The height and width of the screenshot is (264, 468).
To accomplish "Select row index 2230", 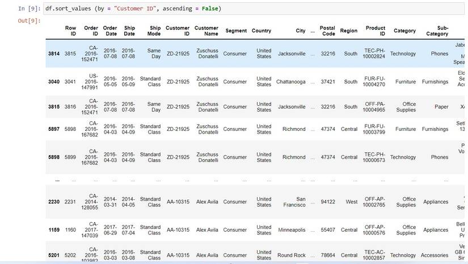I will tap(54, 202).
